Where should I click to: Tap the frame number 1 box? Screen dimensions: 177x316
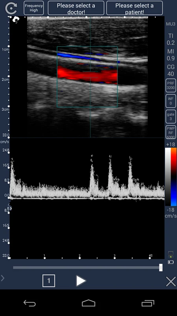[x=49, y=281]
